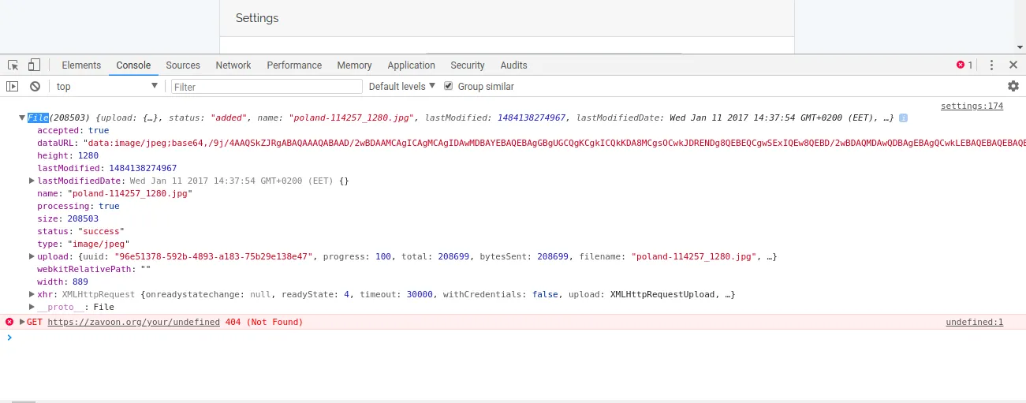Expand the lastModifiedDate property
Screen dimensions: 1026x403
click(32, 181)
